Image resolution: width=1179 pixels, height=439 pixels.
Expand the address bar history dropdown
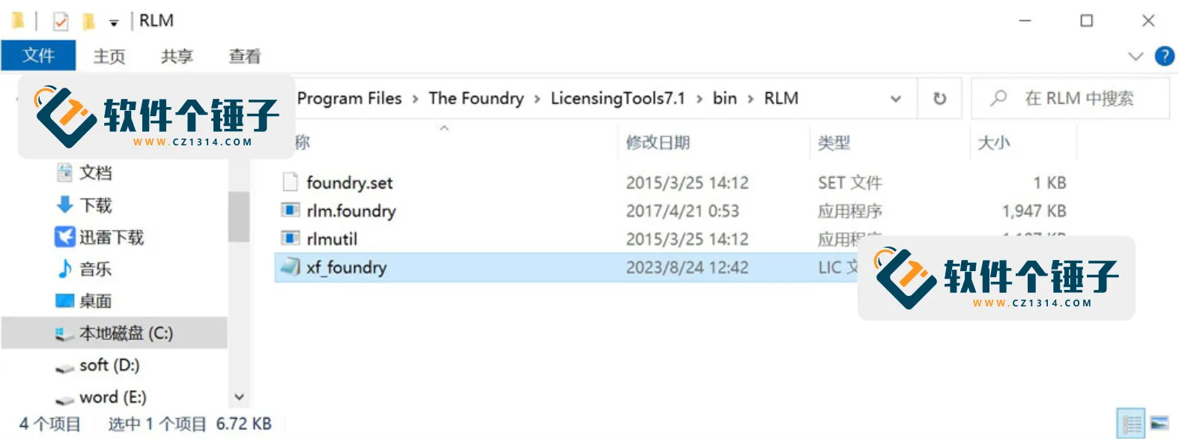pos(895,98)
